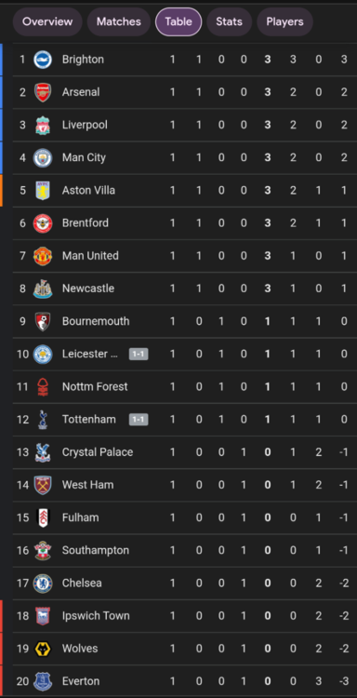The width and height of the screenshot is (357, 698).
Task: Select the Players tab
Action: point(285,21)
